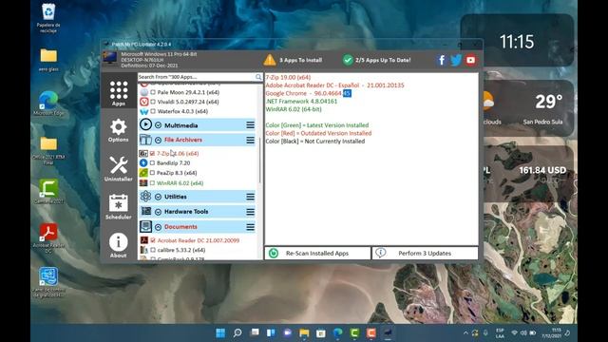Click the Bandizip app icon
This screenshot has height=342, width=608.
(143, 162)
